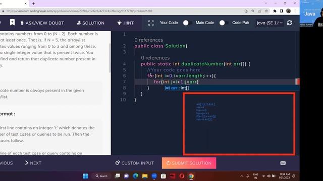Switch to Google Chrome on the taskbar
Viewport: 323px width, 181px height.
pos(191,176)
